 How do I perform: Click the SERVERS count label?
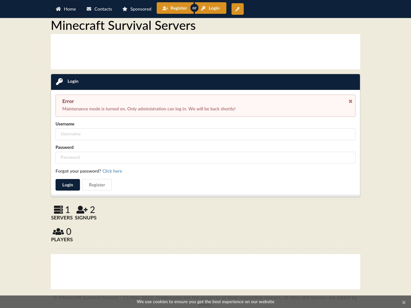click(x=62, y=218)
